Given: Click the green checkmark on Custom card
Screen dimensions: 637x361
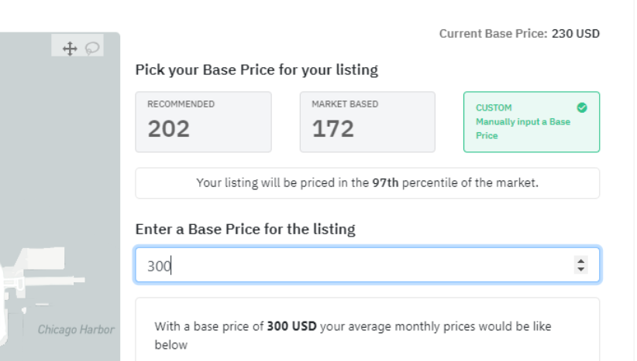Looking at the screenshot, I should [582, 107].
